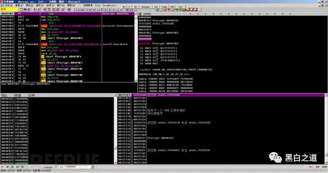Open Source window via S button

coord(121,9)
